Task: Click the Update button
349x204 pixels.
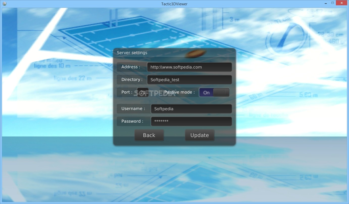Action: 200,135
